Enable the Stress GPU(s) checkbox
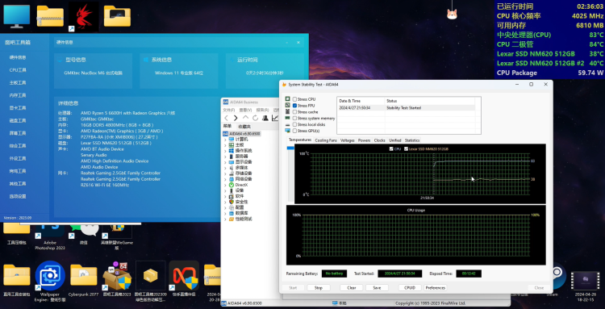The image size is (605, 309). [x=294, y=131]
